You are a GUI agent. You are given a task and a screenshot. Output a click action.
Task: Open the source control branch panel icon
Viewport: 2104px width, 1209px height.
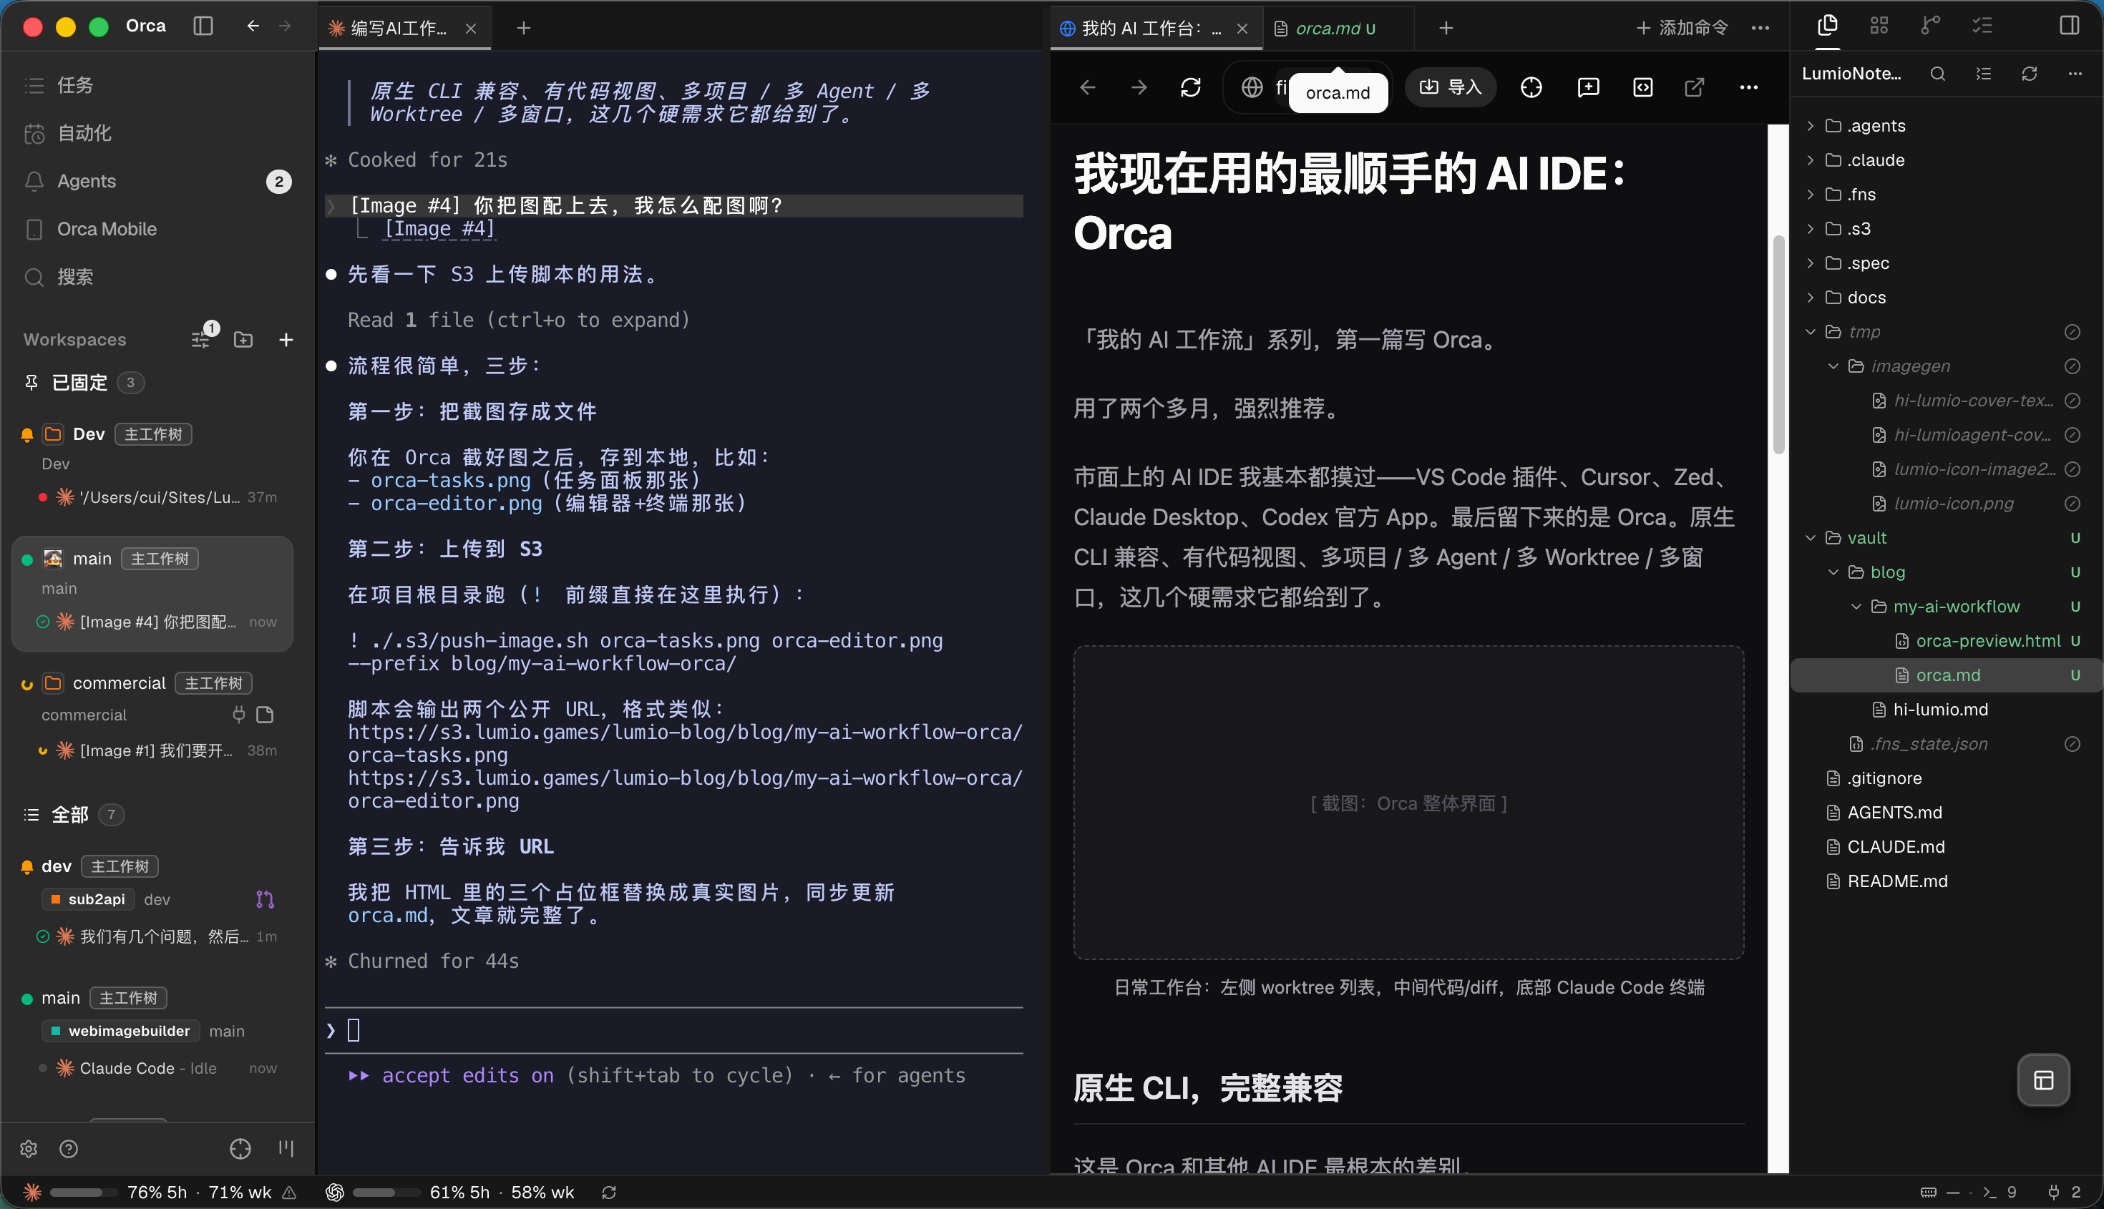1930,25
